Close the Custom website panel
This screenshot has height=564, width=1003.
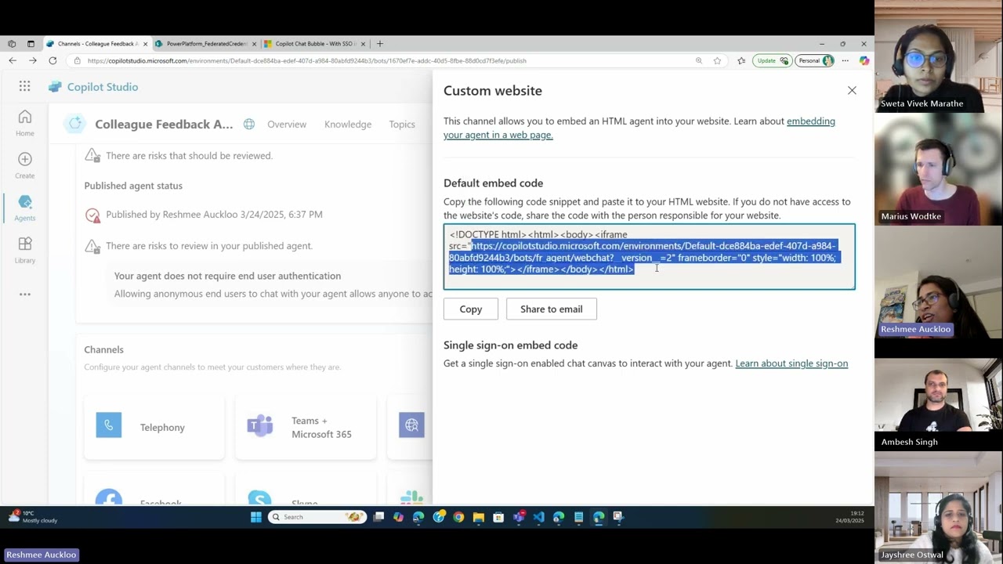pyautogui.click(x=852, y=91)
